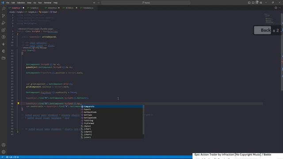The image size is (283, 159).
Task: Switch to the ScriptB.cs tab
Action: (34, 8)
